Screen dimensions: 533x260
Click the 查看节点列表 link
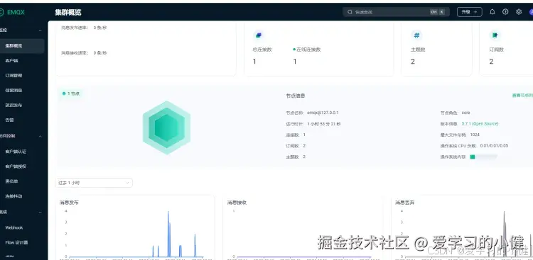[x=522, y=96]
